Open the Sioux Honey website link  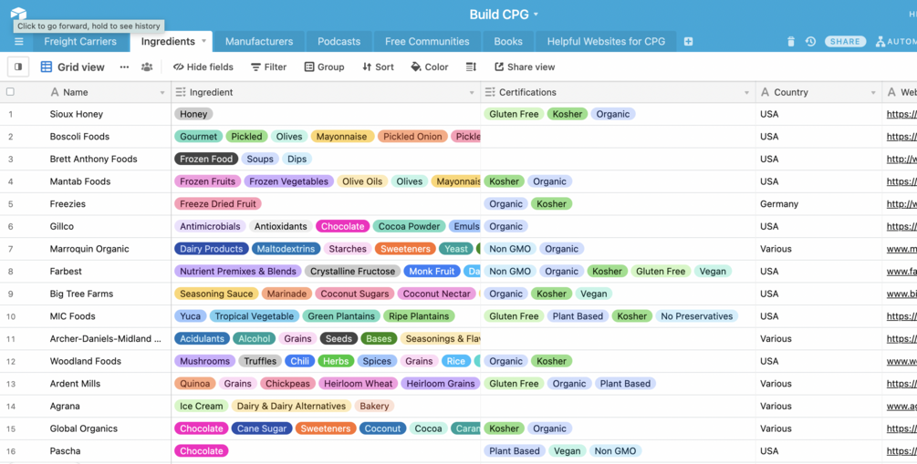point(901,114)
